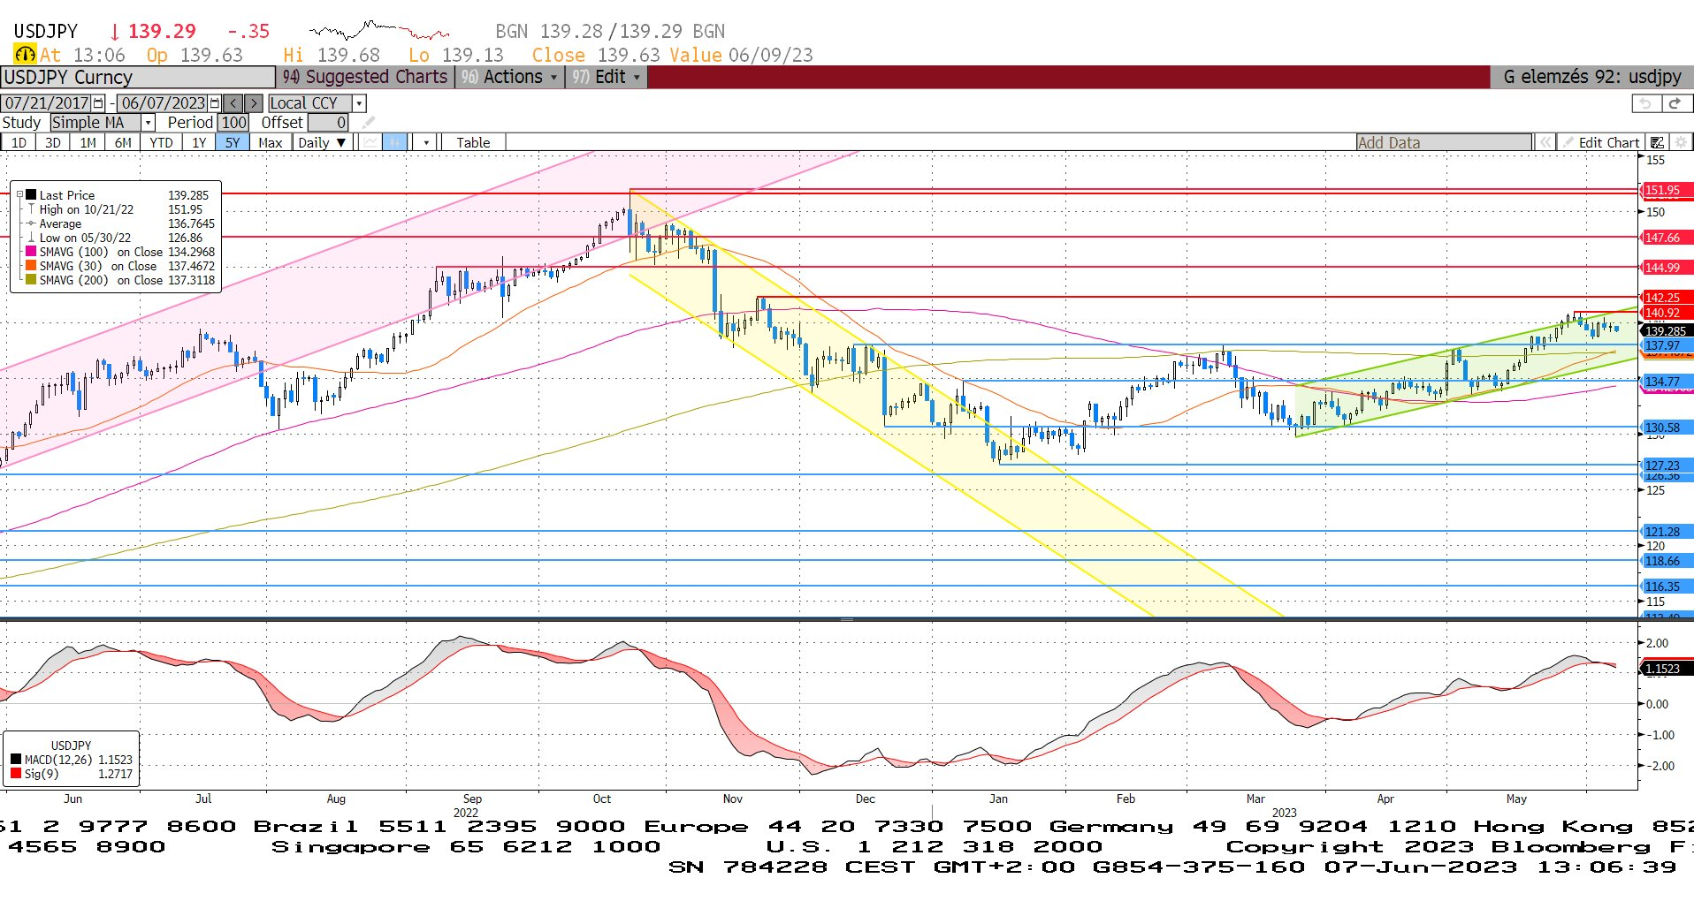Click the G elemzés 92: usdjpy title

(1591, 77)
